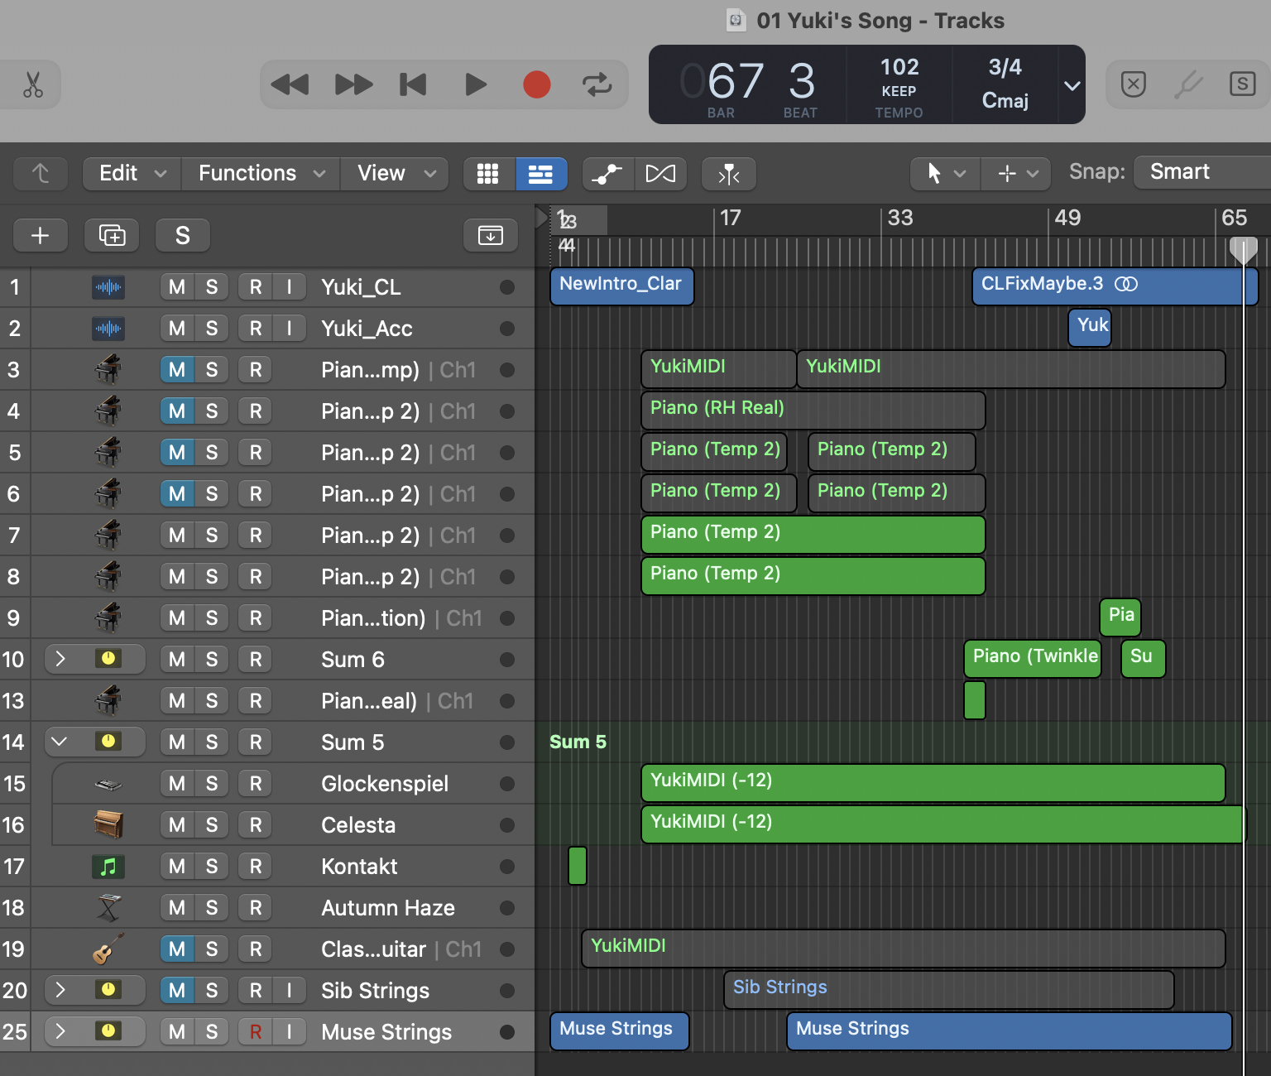Click the Sum 5 summing stack icon

108,742
